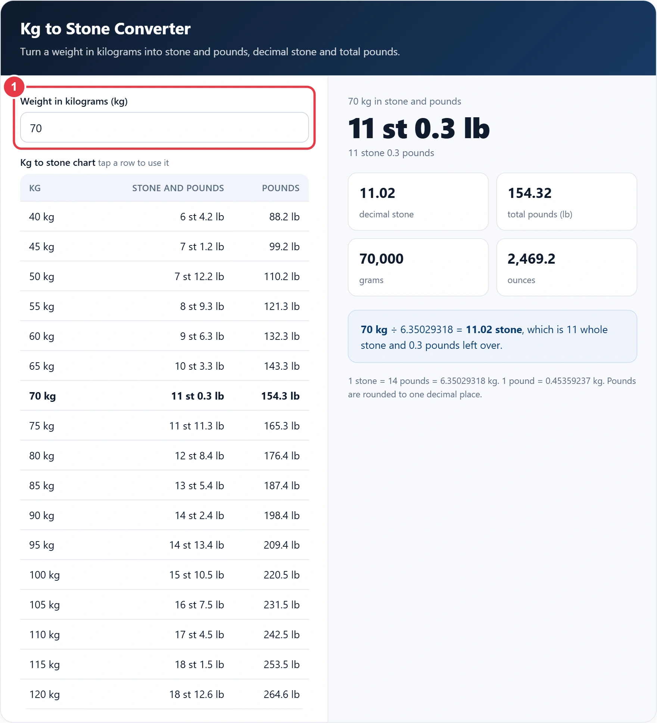Click the highlighted 70 kg row
Image resolution: width=657 pixels, height=723 pixels.
pyautogui.click(x=164, y=396)
